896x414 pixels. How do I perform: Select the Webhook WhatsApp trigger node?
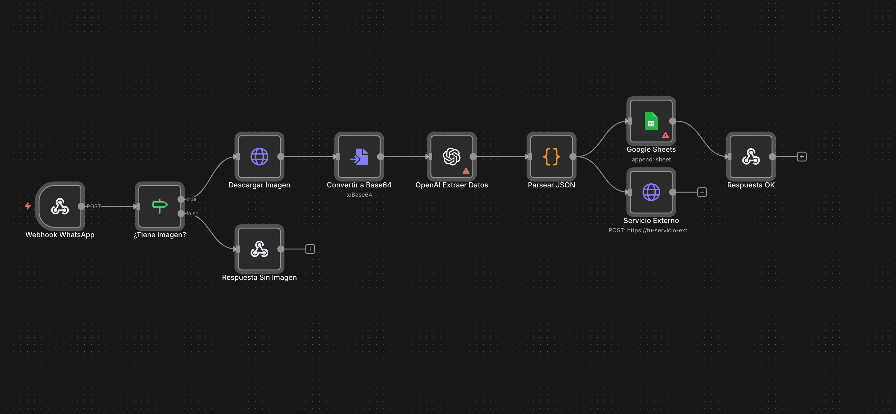pyautogui.click(x=60, y=206)
